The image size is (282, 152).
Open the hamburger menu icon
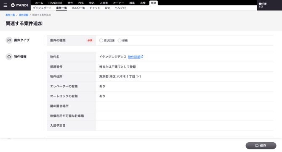pyautogui.click(x=5, y=5)
